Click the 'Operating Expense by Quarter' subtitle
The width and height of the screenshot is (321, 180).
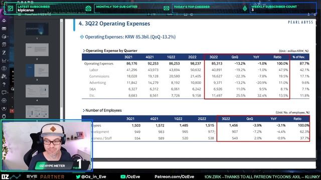click(x=111, y=50)
